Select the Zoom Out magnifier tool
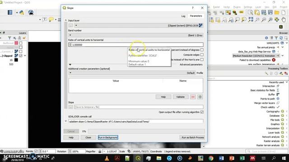The image size is (289, 162). click(264, 19)
